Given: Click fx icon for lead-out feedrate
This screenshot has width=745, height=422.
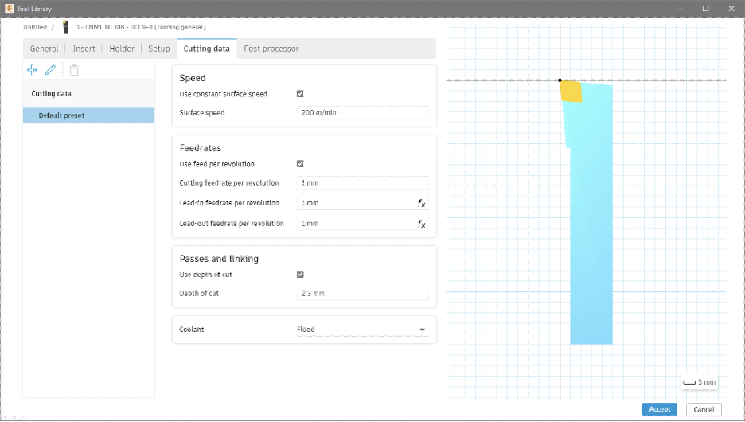Looking at the screenshot, I should click(422, 225).
